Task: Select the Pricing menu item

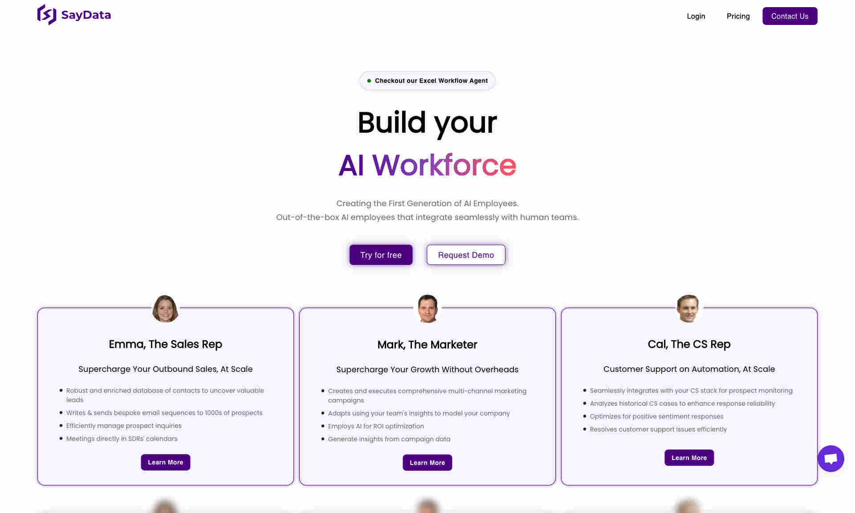Action: point(738,16)
